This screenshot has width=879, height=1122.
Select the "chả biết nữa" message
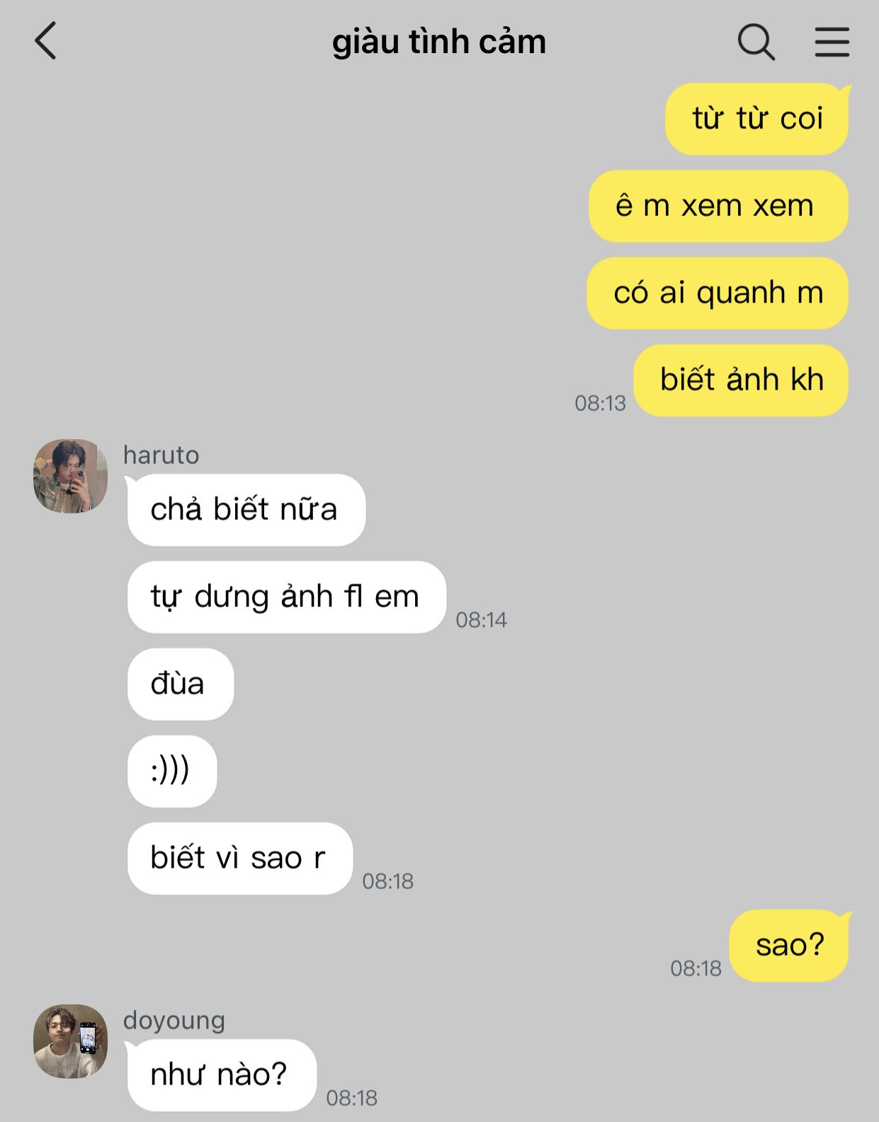tap(246, 509)
